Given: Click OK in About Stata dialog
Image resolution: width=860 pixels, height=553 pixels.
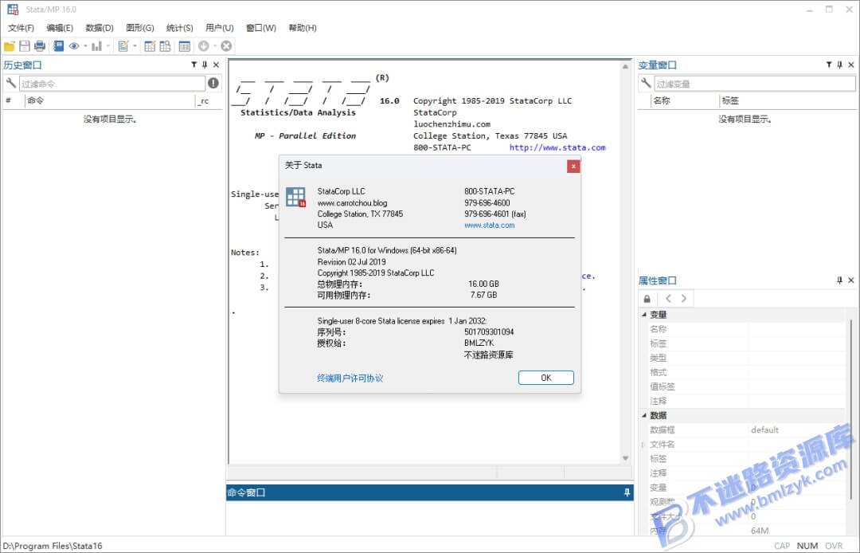Looking at the screenshot, I should 545,378.
